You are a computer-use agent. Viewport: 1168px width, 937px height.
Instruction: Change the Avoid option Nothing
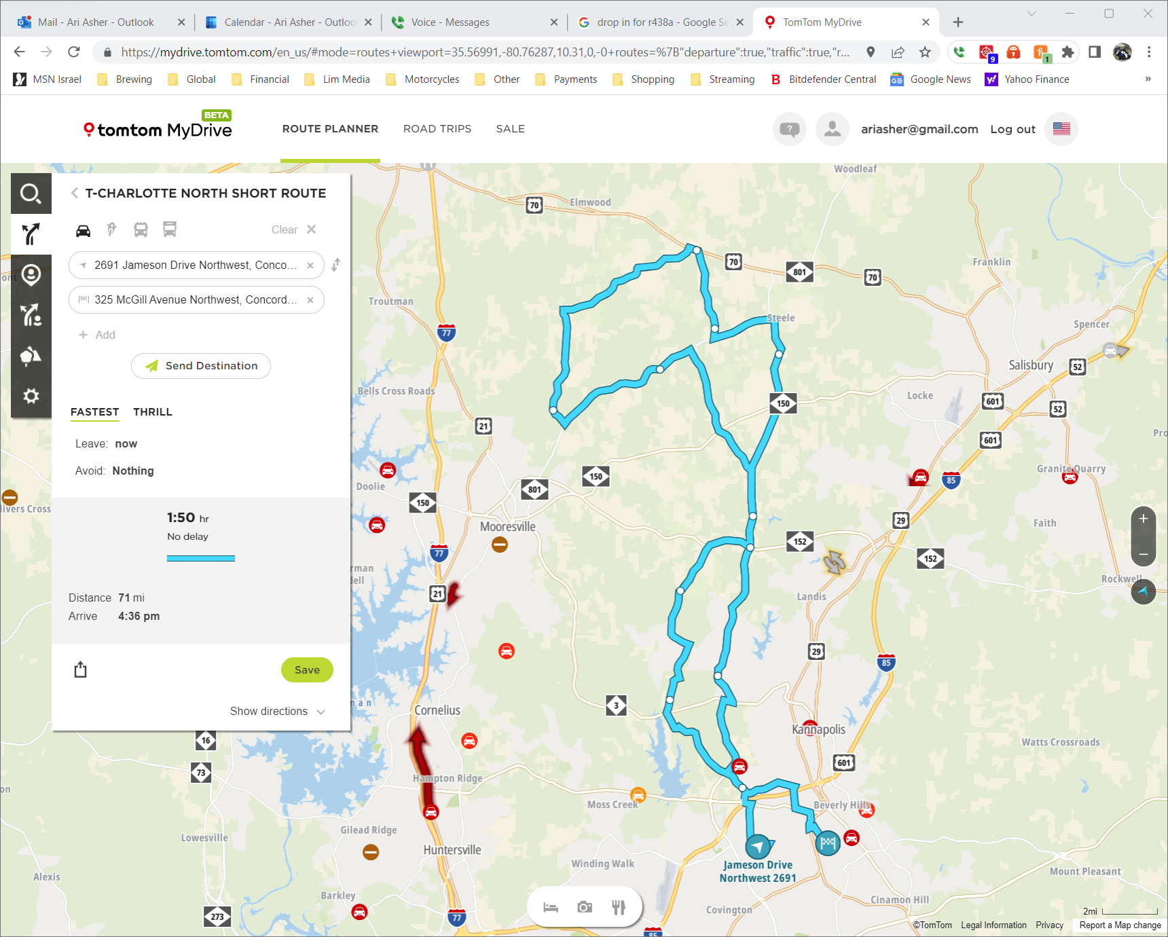point(133,471)
